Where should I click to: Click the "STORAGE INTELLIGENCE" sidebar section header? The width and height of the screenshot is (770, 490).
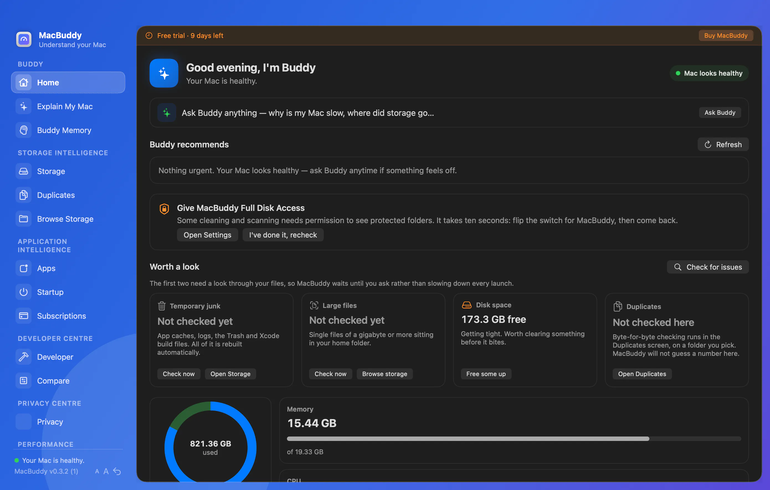(63, 153)
